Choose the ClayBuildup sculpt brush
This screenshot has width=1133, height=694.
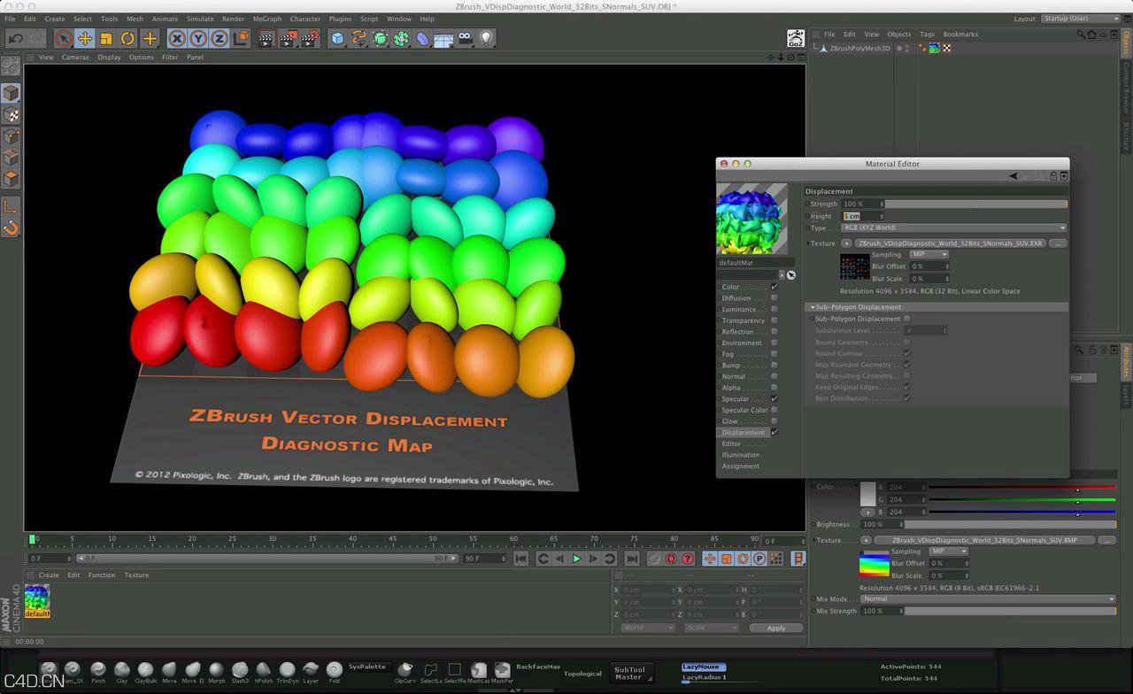point(146,670)
